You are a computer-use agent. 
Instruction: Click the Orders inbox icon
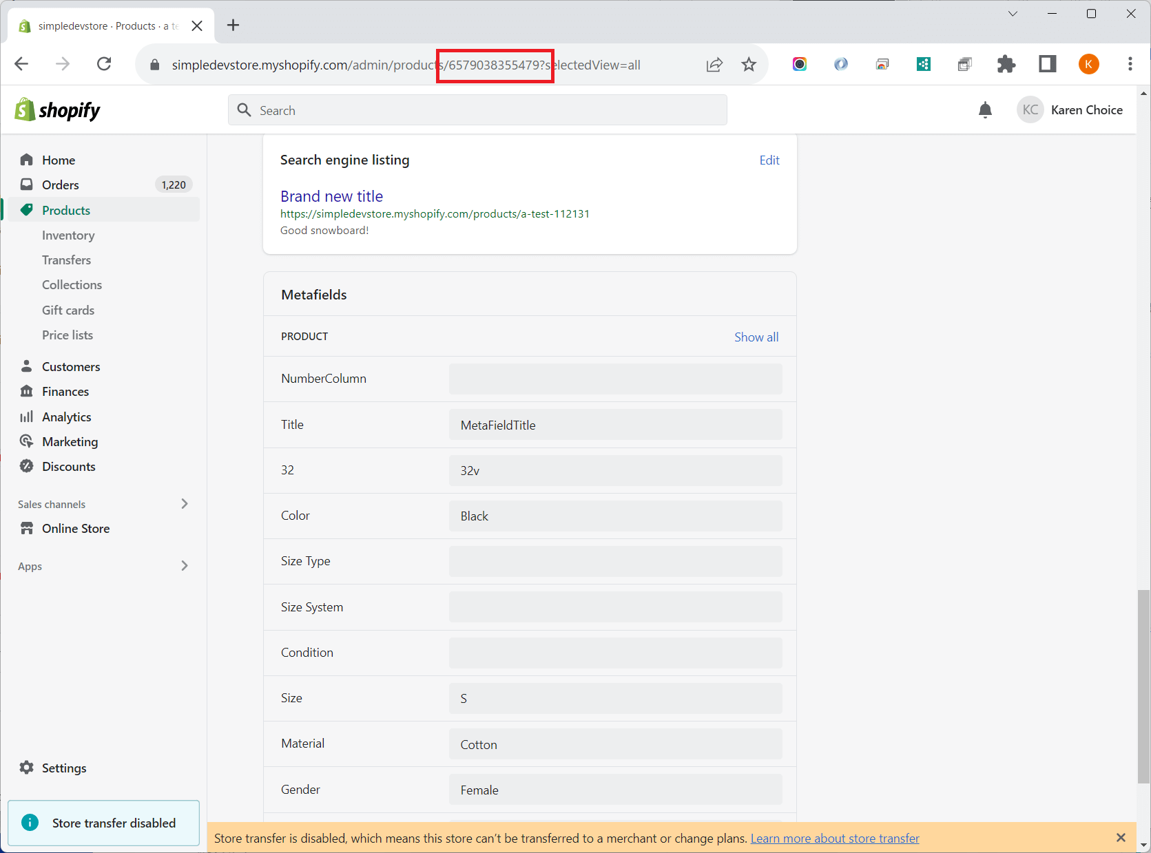point(27,185)
